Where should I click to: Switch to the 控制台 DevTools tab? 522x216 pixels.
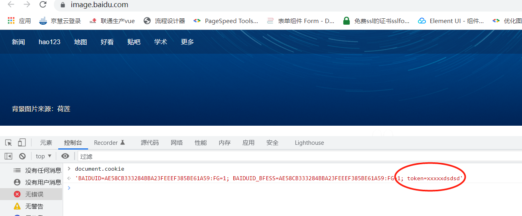coord(73,143)
